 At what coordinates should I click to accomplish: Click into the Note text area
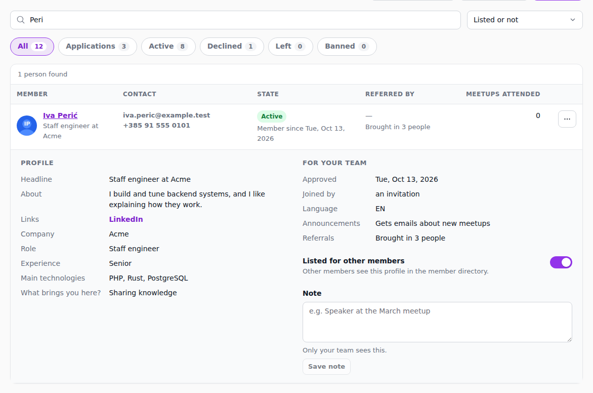(437, 322)
